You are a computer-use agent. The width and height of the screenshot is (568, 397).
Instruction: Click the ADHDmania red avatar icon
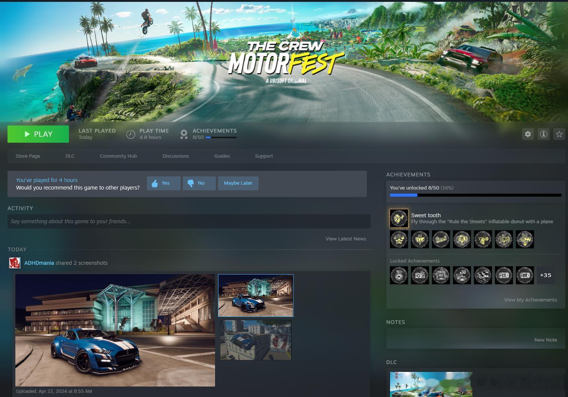(15, 263)
